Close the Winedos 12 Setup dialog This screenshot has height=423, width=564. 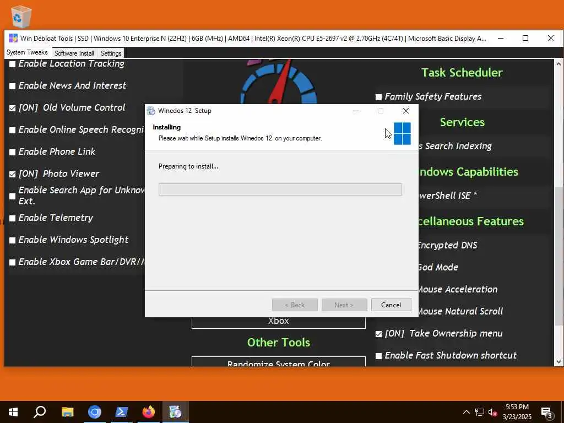(406, 111)
